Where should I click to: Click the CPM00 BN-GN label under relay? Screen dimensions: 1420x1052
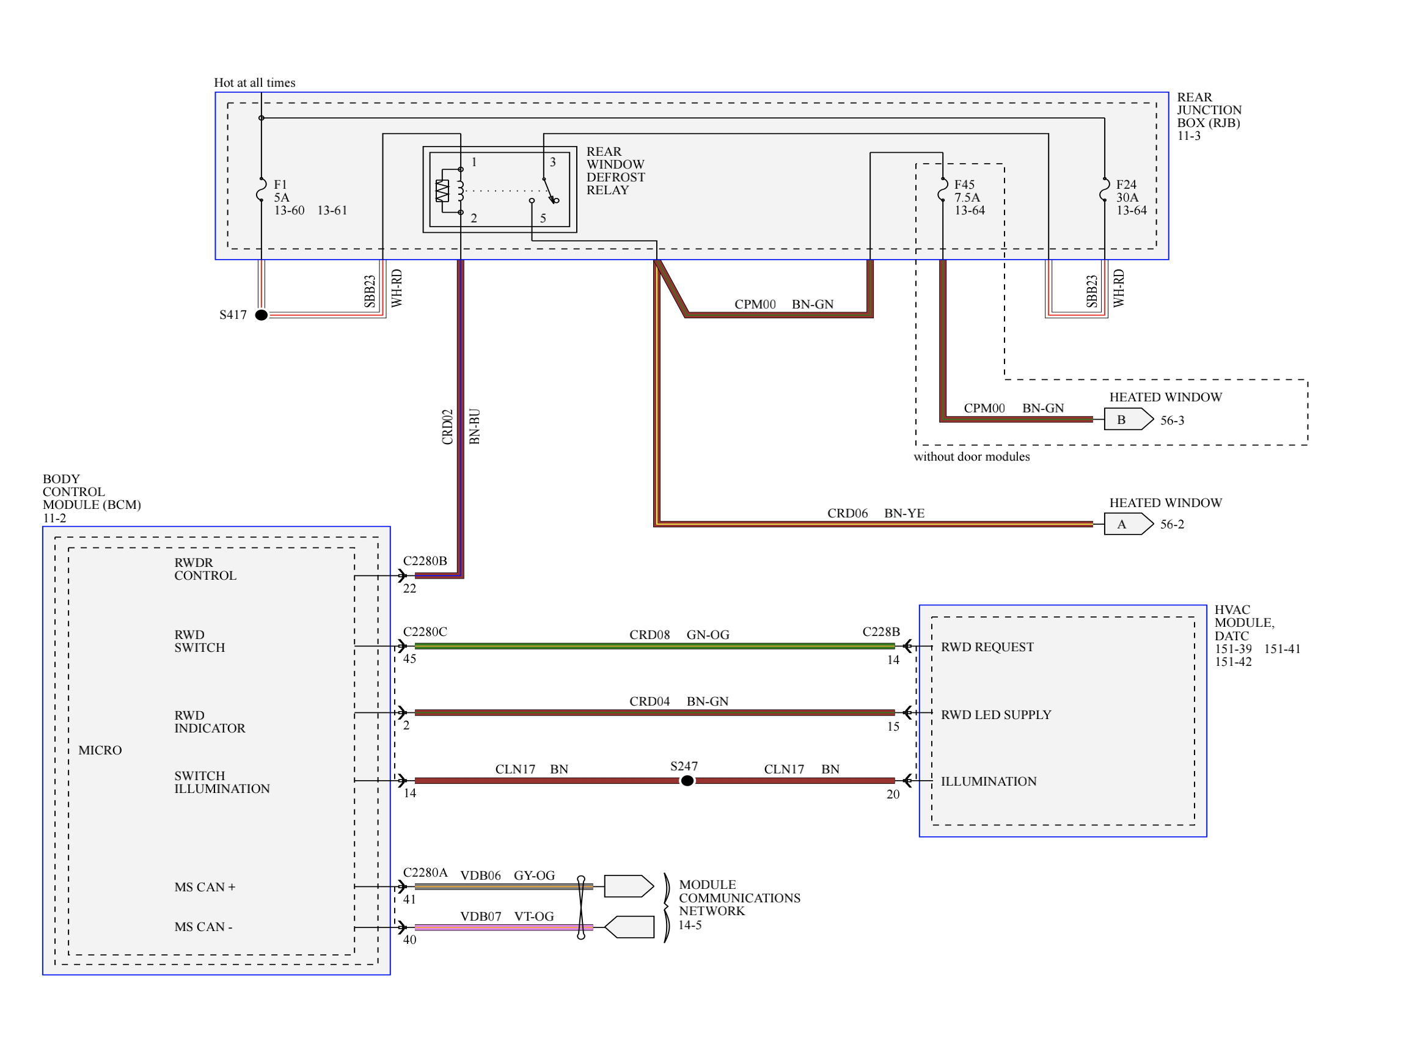click(783, 304)
